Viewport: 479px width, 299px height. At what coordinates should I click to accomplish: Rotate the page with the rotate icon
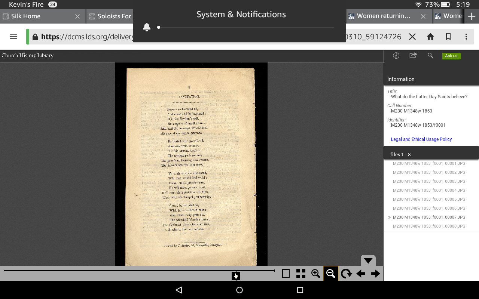coord(346,274)
